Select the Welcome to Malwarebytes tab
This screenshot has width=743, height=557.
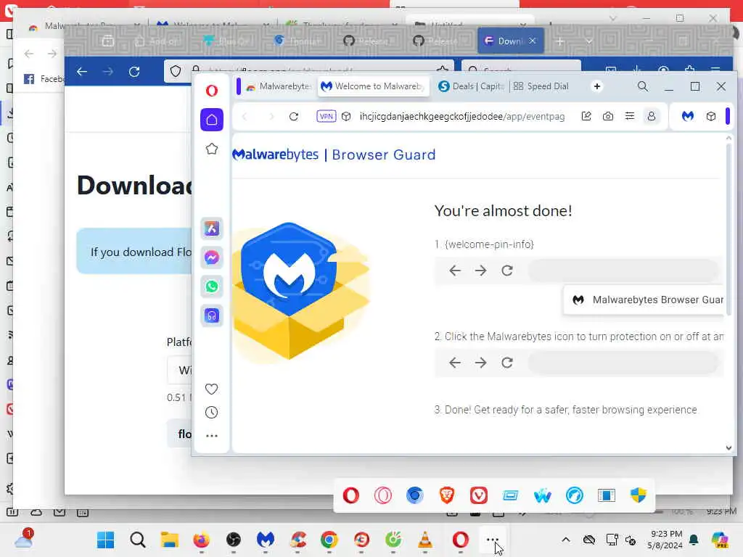[x=374, y=86]
